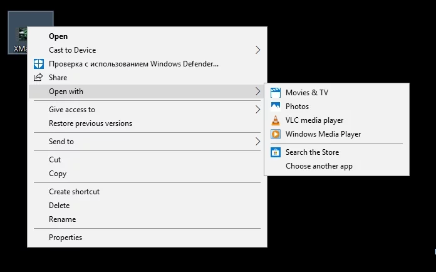Image resolution: width=436 pixels, height=272 pixels.
Task: Expand the Cast to Device submenu arrow
Action: coord(257,50)
